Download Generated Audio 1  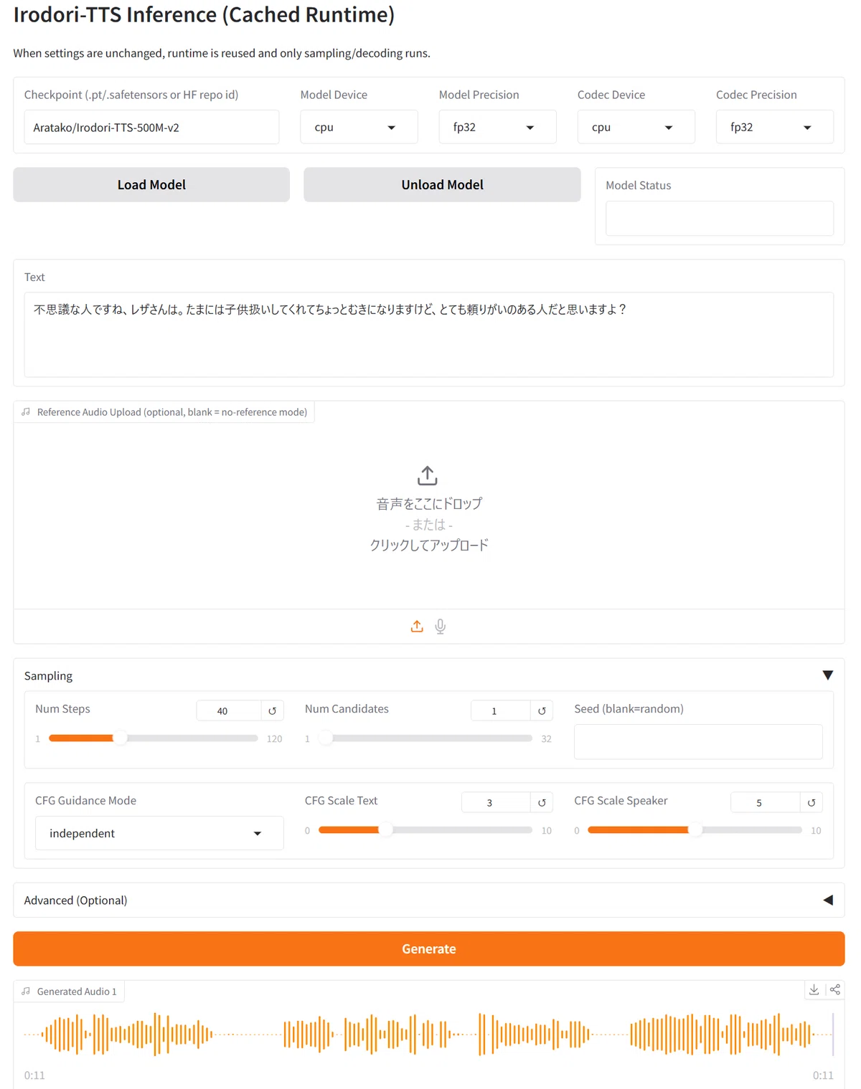(x=814, y=989)
